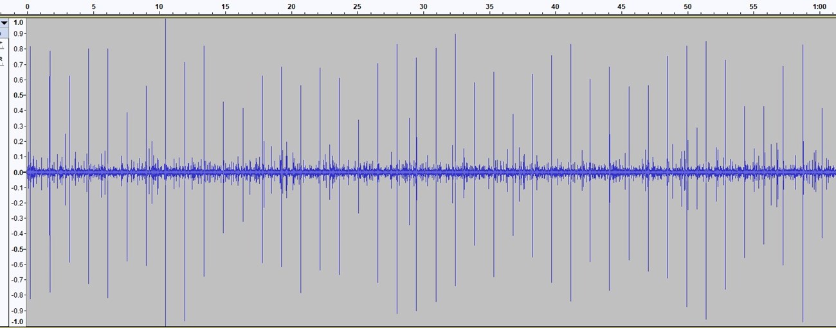The width and height of the screenshot is (836, 328).
Task: Click the 50 second ruler mark
Action: (x=687, y=6)
